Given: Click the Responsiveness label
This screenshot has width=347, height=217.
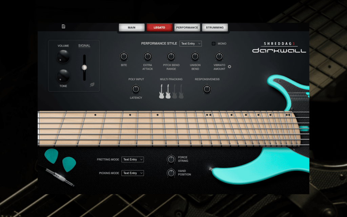Looking at the screenshot, I should coord(207,79).
